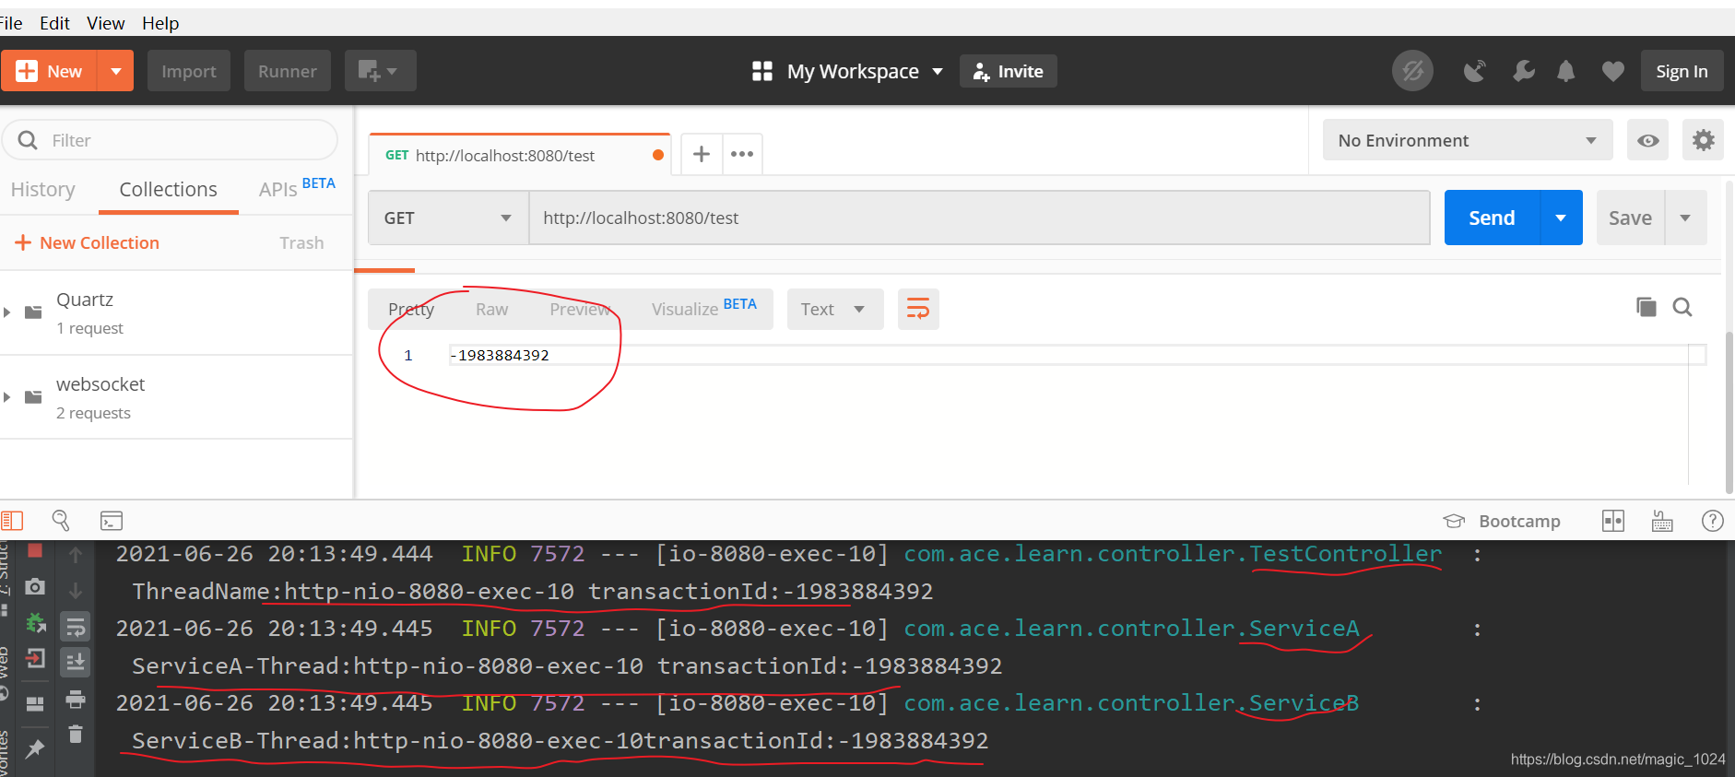Expand the Quartz collection arrow
This screenshot has width=1735, height=777.
7,312
